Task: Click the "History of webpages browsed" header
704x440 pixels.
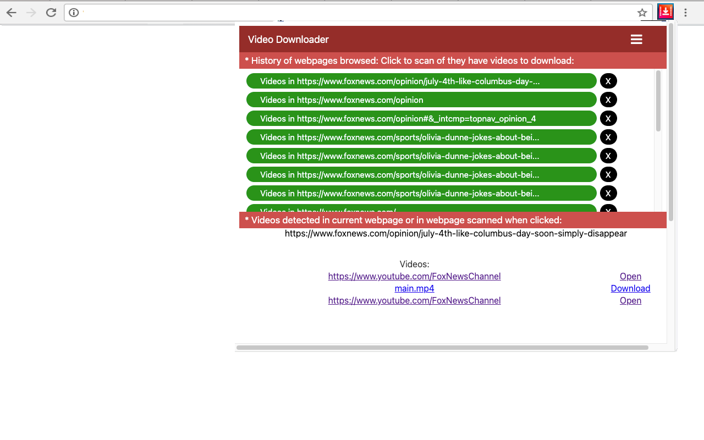Action: pos(453,61)
